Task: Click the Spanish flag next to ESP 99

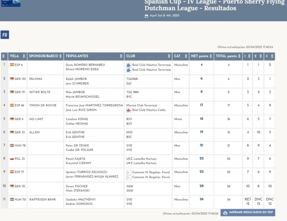Action: (12, 105)
